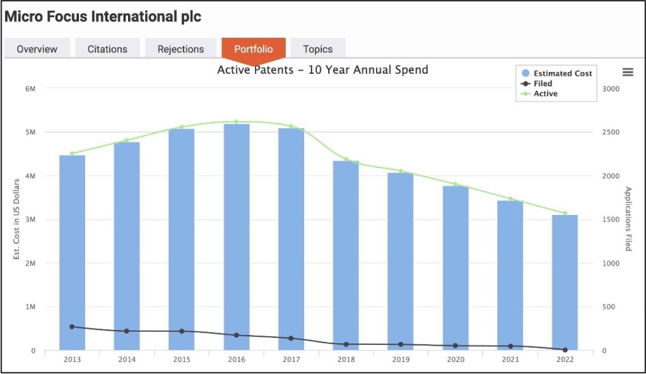Click the 2022 Filed line data point

click(x=565, y=350)
